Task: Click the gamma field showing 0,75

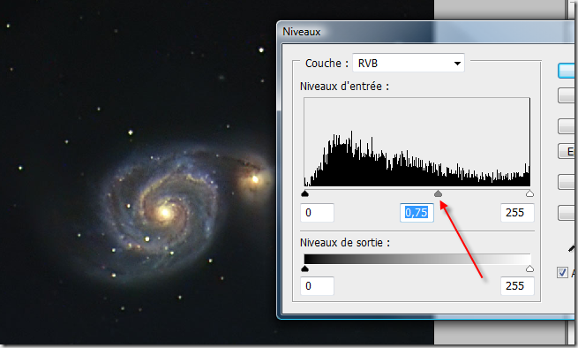Action: tap(417, 213)
